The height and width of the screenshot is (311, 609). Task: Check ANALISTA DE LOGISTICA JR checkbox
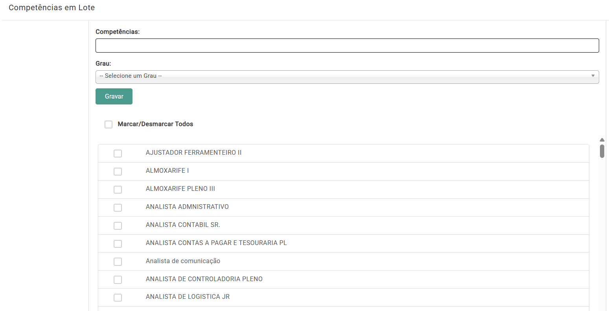point(118,298)
